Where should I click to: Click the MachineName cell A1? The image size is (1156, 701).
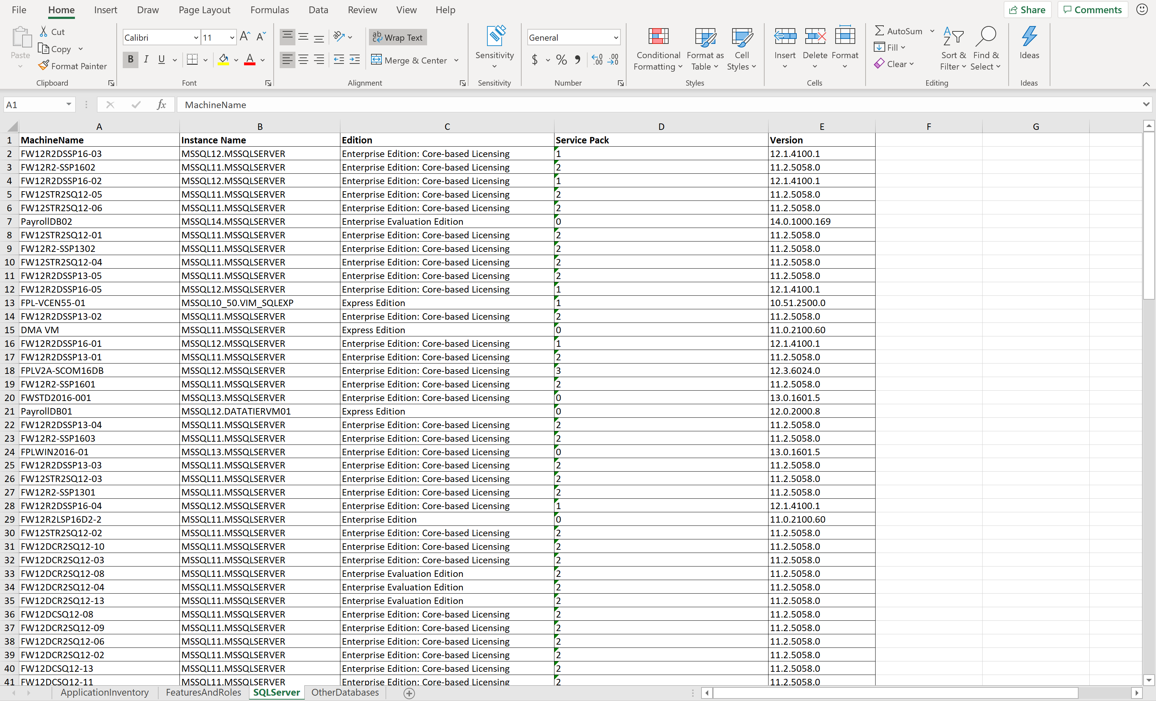tap(99, 140)
